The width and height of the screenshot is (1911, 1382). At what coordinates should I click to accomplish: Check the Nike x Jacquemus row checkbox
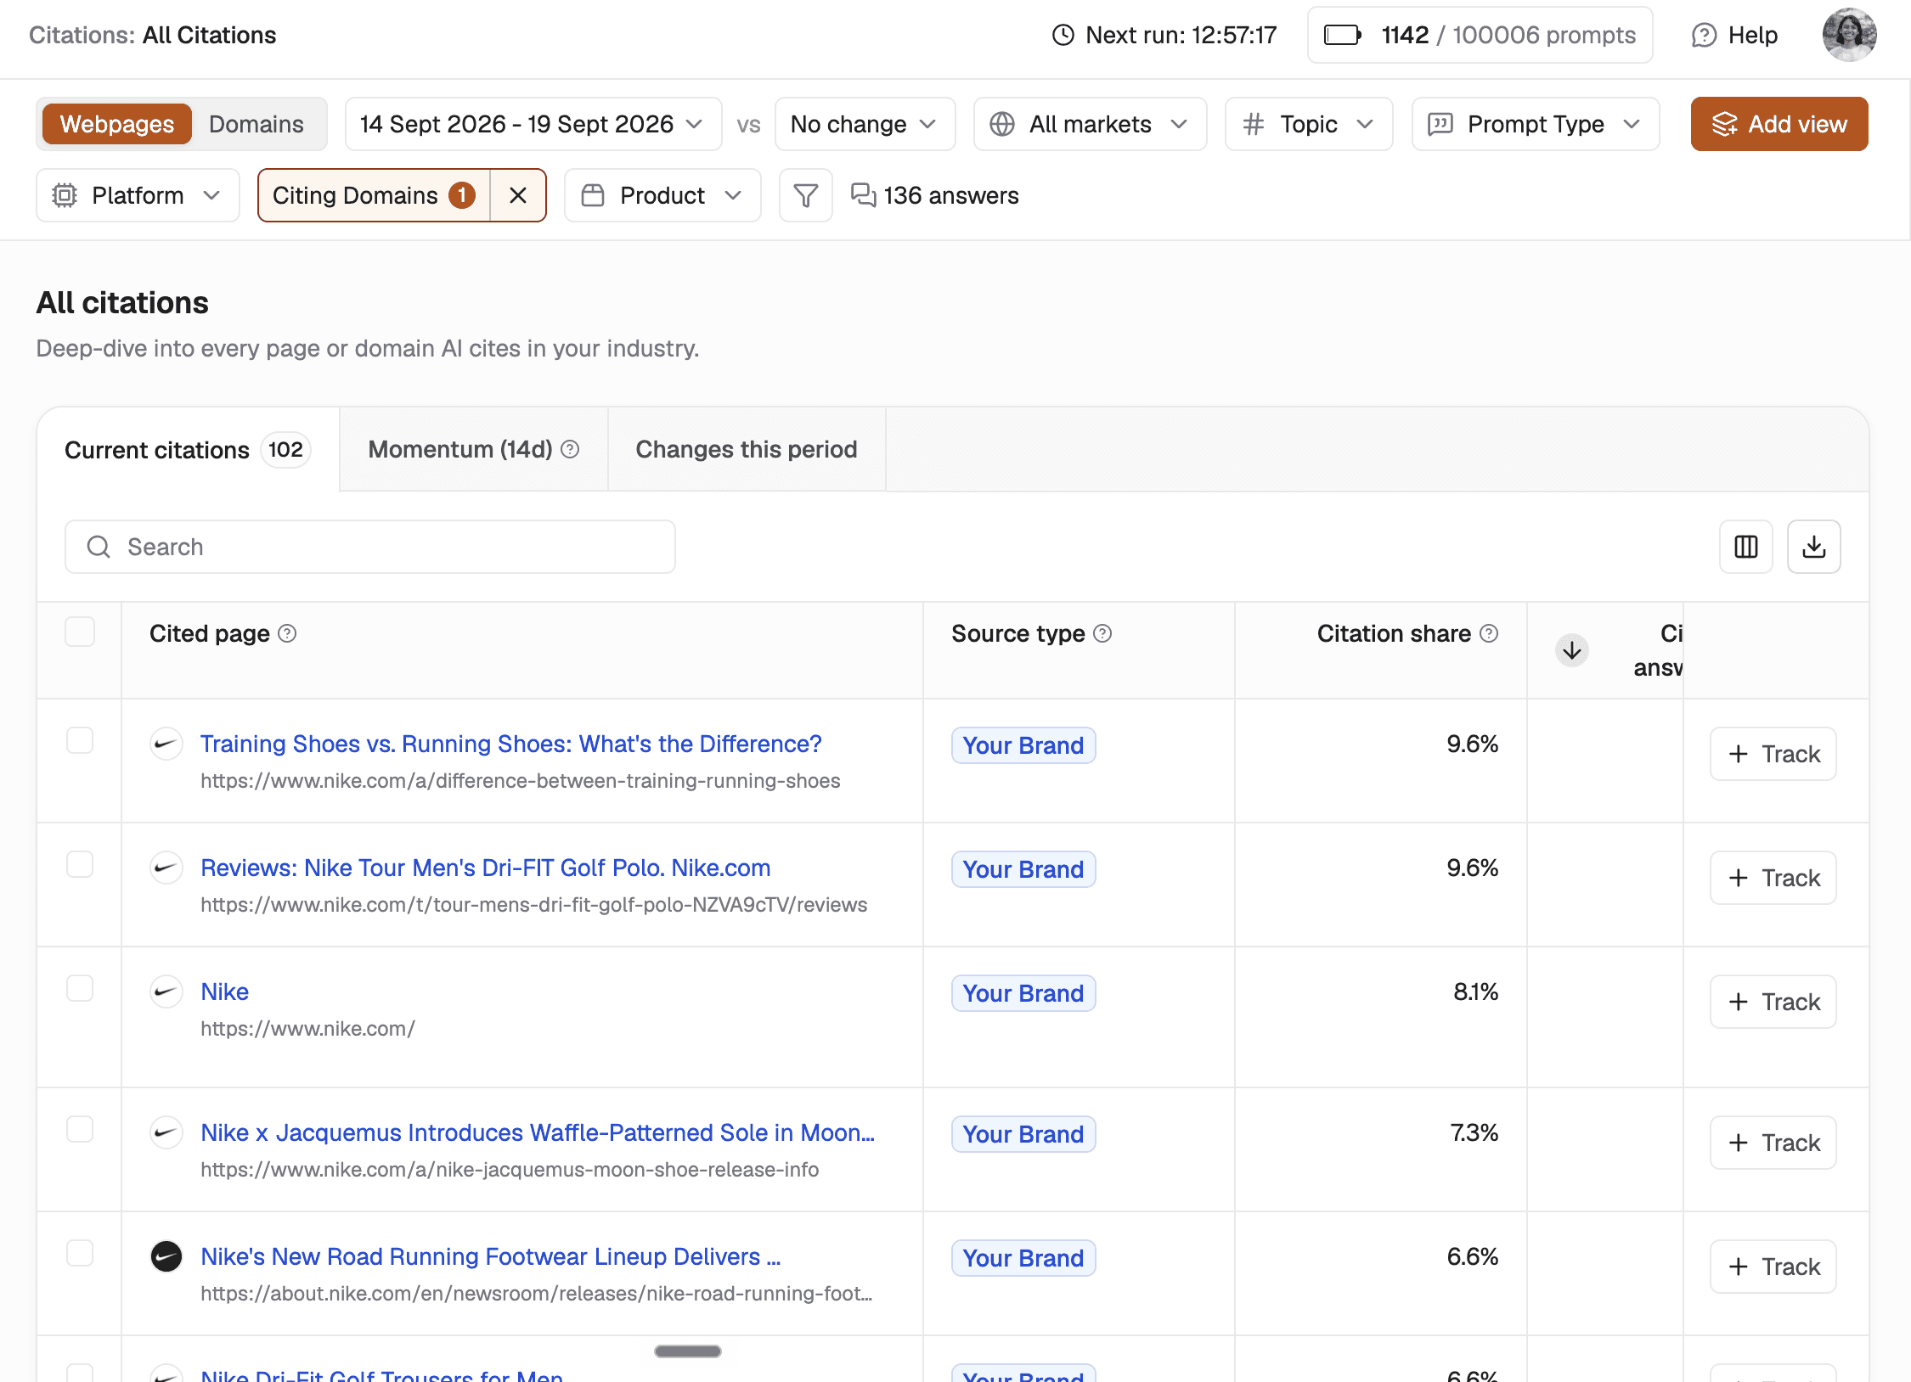click(80, 1129)
